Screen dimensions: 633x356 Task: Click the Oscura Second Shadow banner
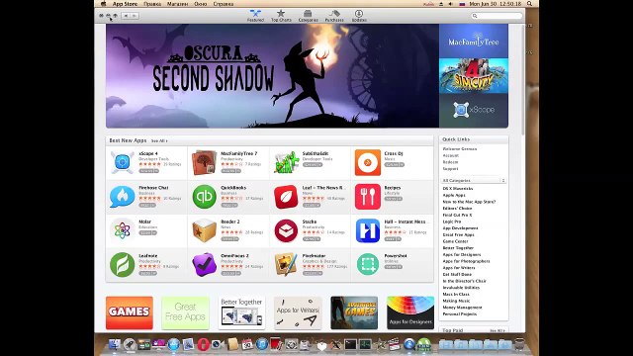(x=272, y=76)
